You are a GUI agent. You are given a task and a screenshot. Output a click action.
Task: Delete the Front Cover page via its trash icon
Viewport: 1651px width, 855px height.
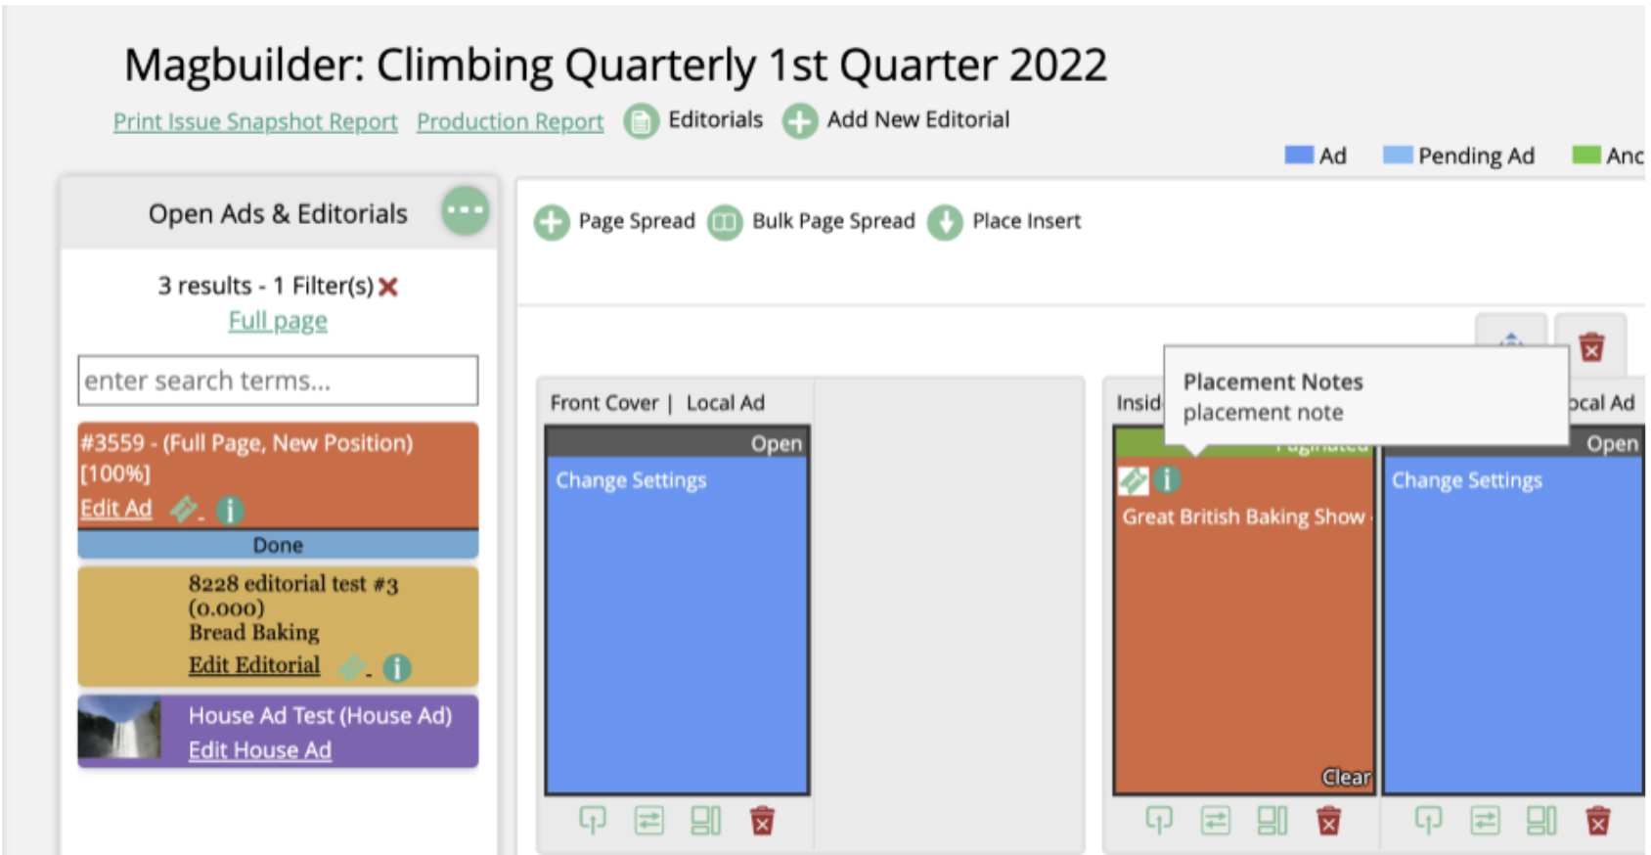[x=762, y=821]
